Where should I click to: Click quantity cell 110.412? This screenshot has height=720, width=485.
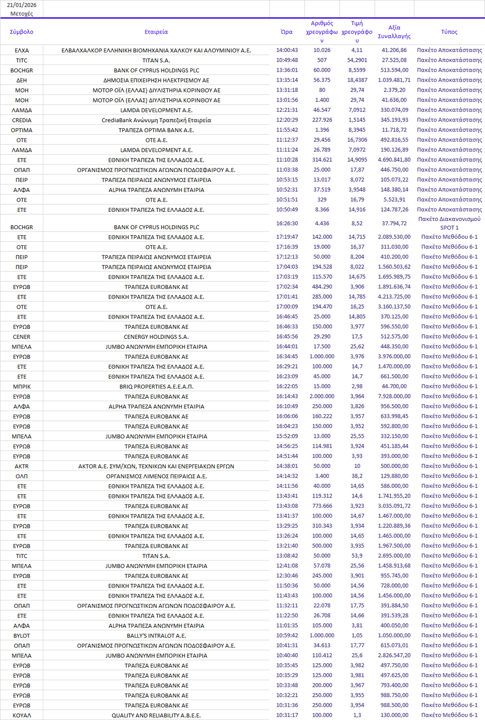click(x=322, y=655)
